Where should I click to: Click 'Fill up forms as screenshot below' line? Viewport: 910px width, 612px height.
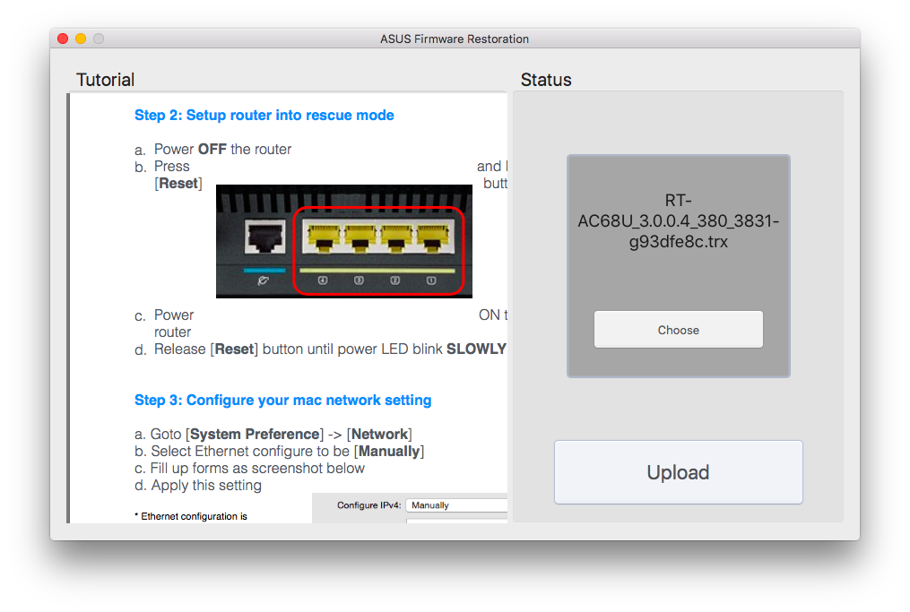click(249, 468)
